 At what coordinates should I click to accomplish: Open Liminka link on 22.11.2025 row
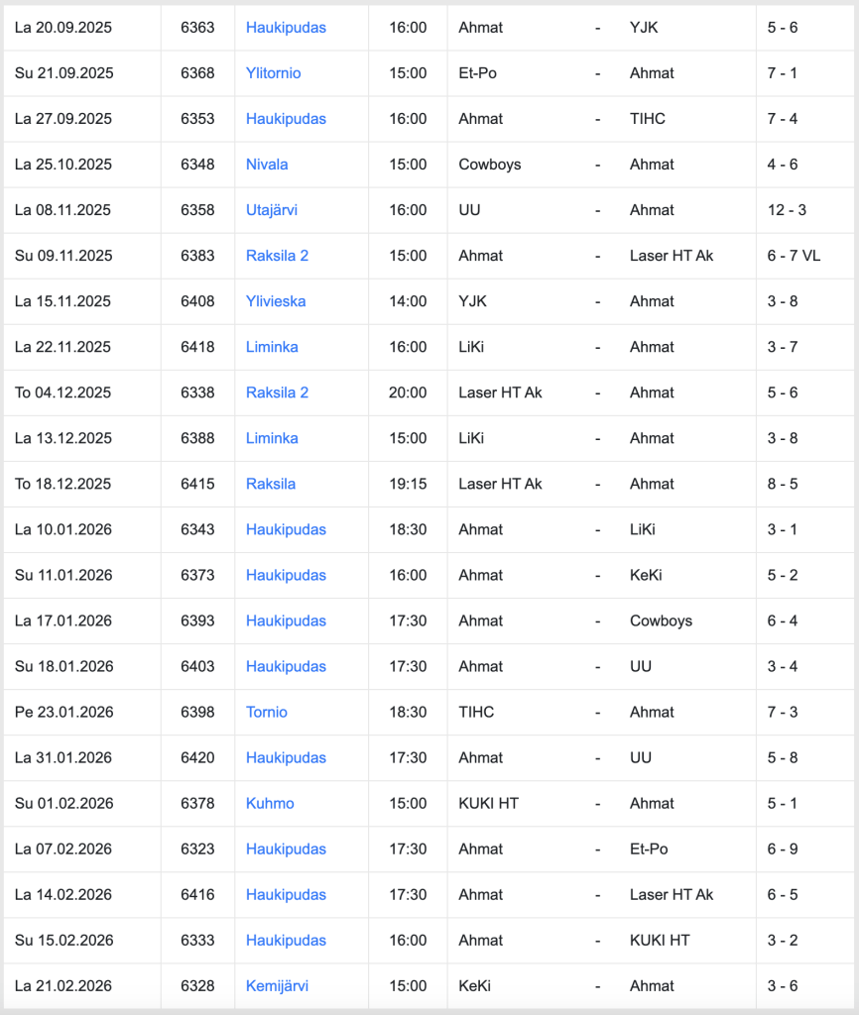[272, 347]
